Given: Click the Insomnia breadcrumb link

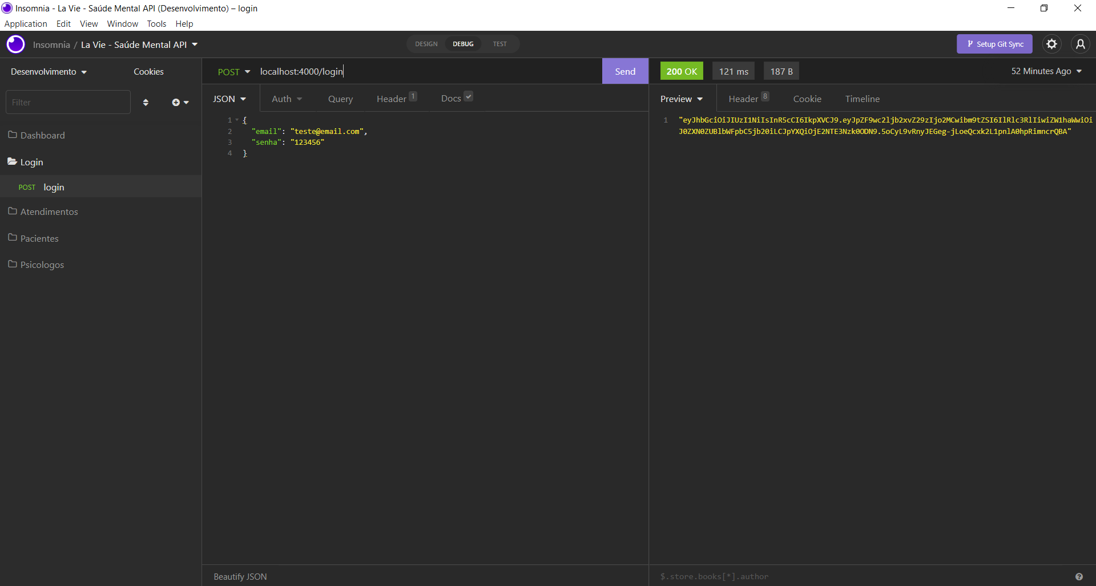Looking at the screenshot, I should 51,44.
